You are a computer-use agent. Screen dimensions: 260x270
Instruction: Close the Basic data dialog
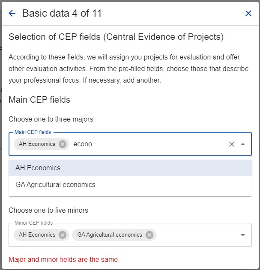tap(248, 13)
